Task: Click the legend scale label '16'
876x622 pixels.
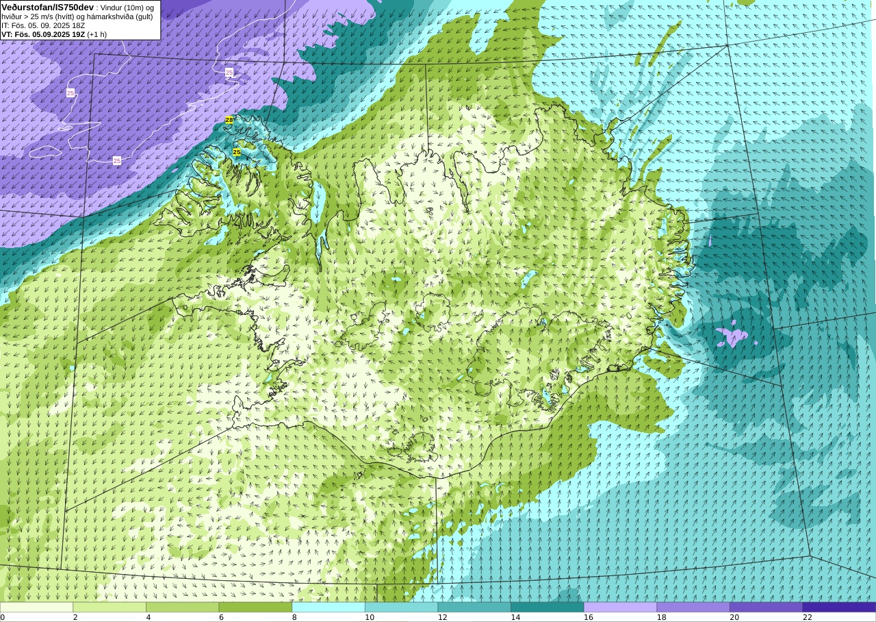Action: click(x=589, y=617)
